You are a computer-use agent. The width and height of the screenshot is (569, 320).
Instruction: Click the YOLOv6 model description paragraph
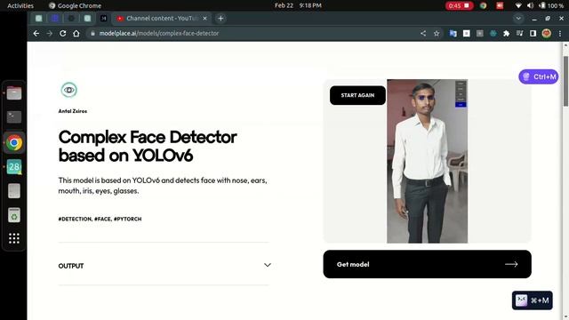(x=163, y=186)
